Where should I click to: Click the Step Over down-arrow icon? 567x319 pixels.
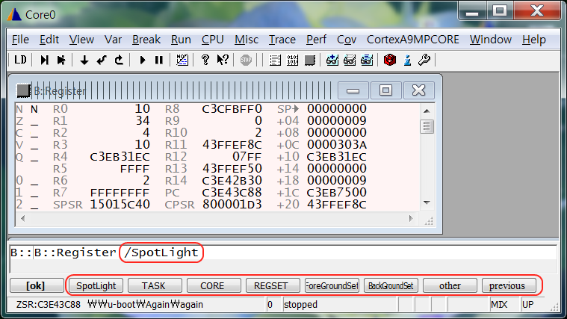click(x=84, y=60)
